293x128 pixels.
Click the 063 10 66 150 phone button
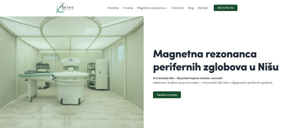[225, 8]
